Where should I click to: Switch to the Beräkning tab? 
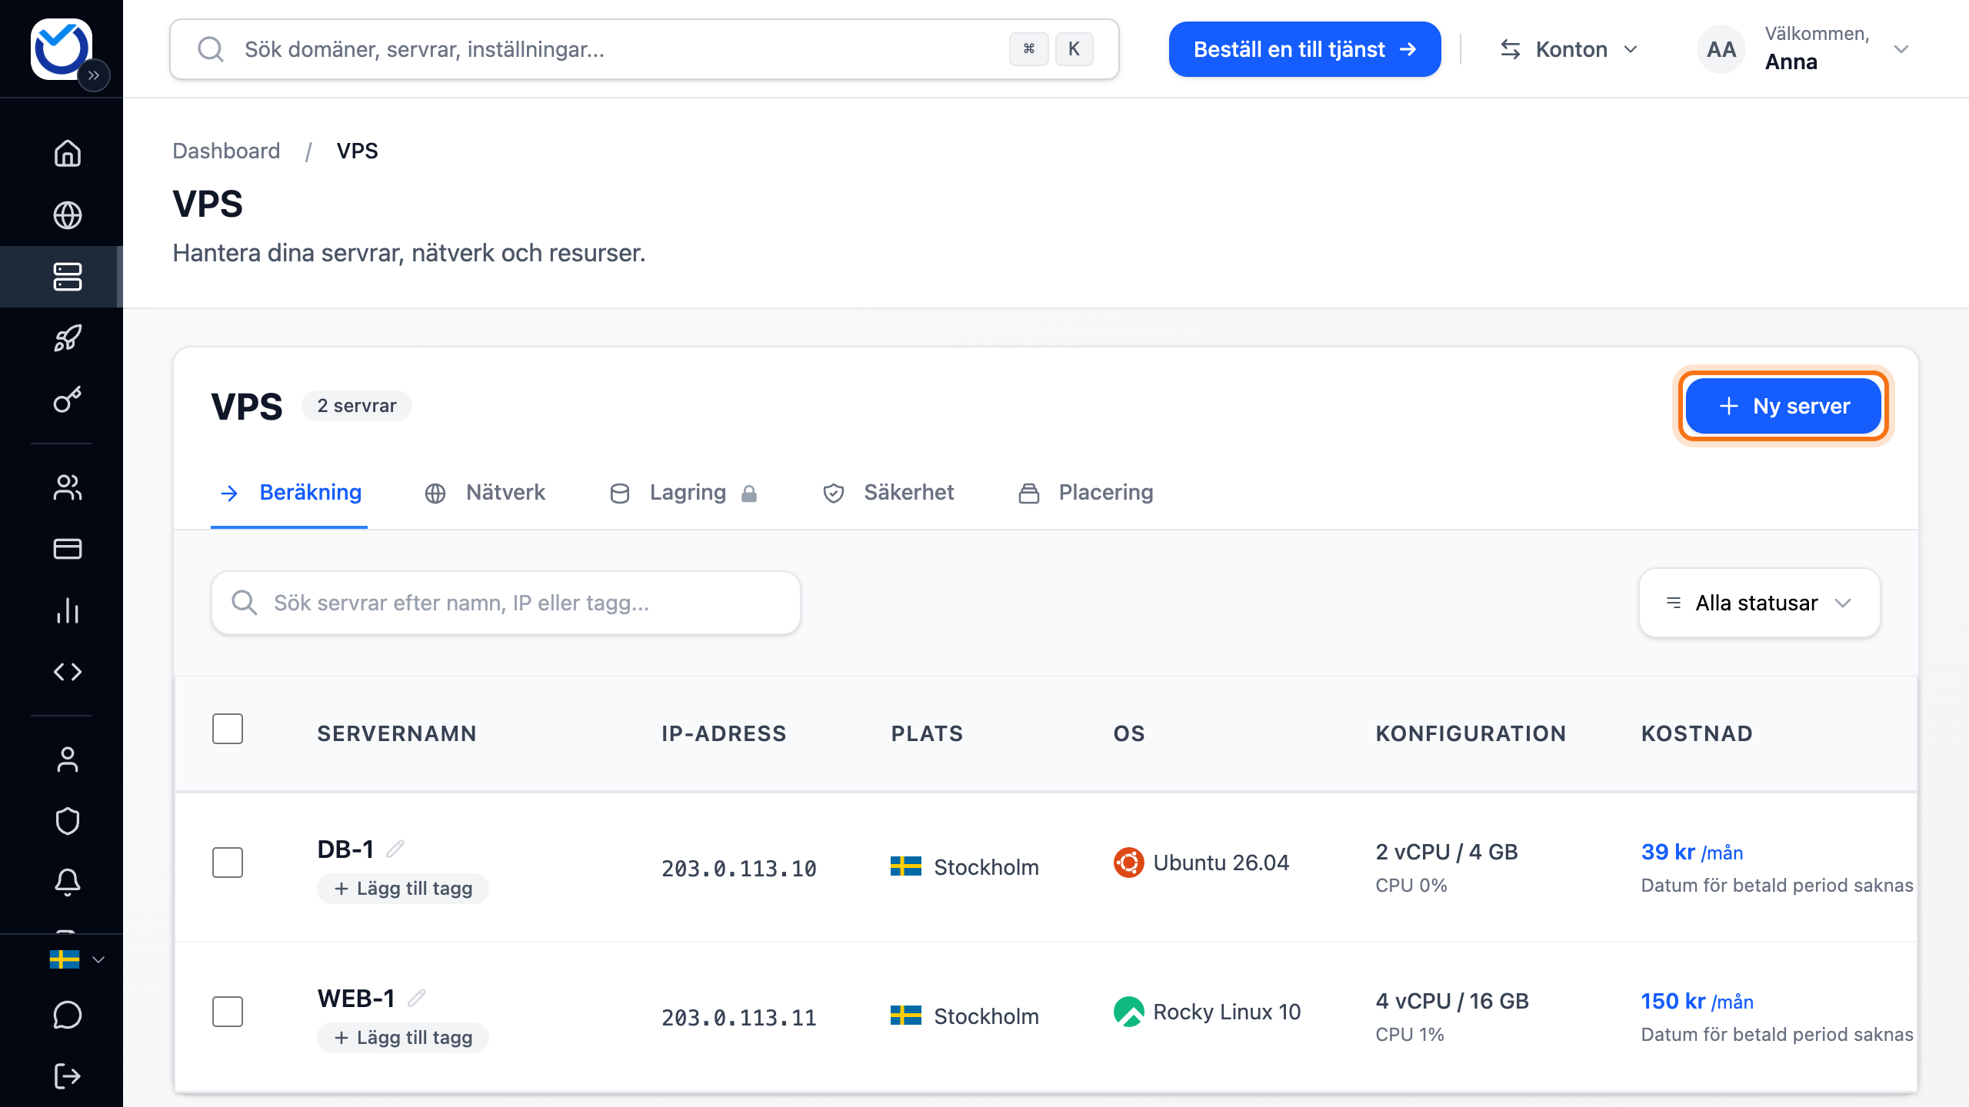click(289, 492)
